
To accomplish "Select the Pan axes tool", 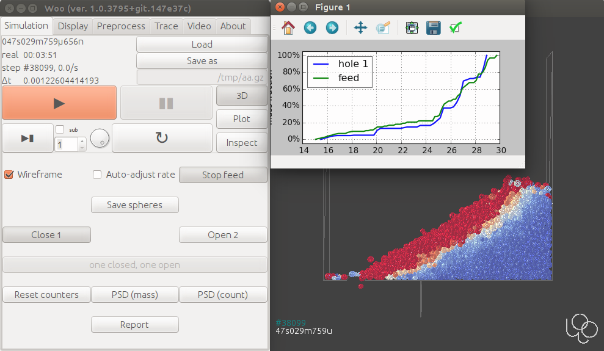I will pos(360,27).
